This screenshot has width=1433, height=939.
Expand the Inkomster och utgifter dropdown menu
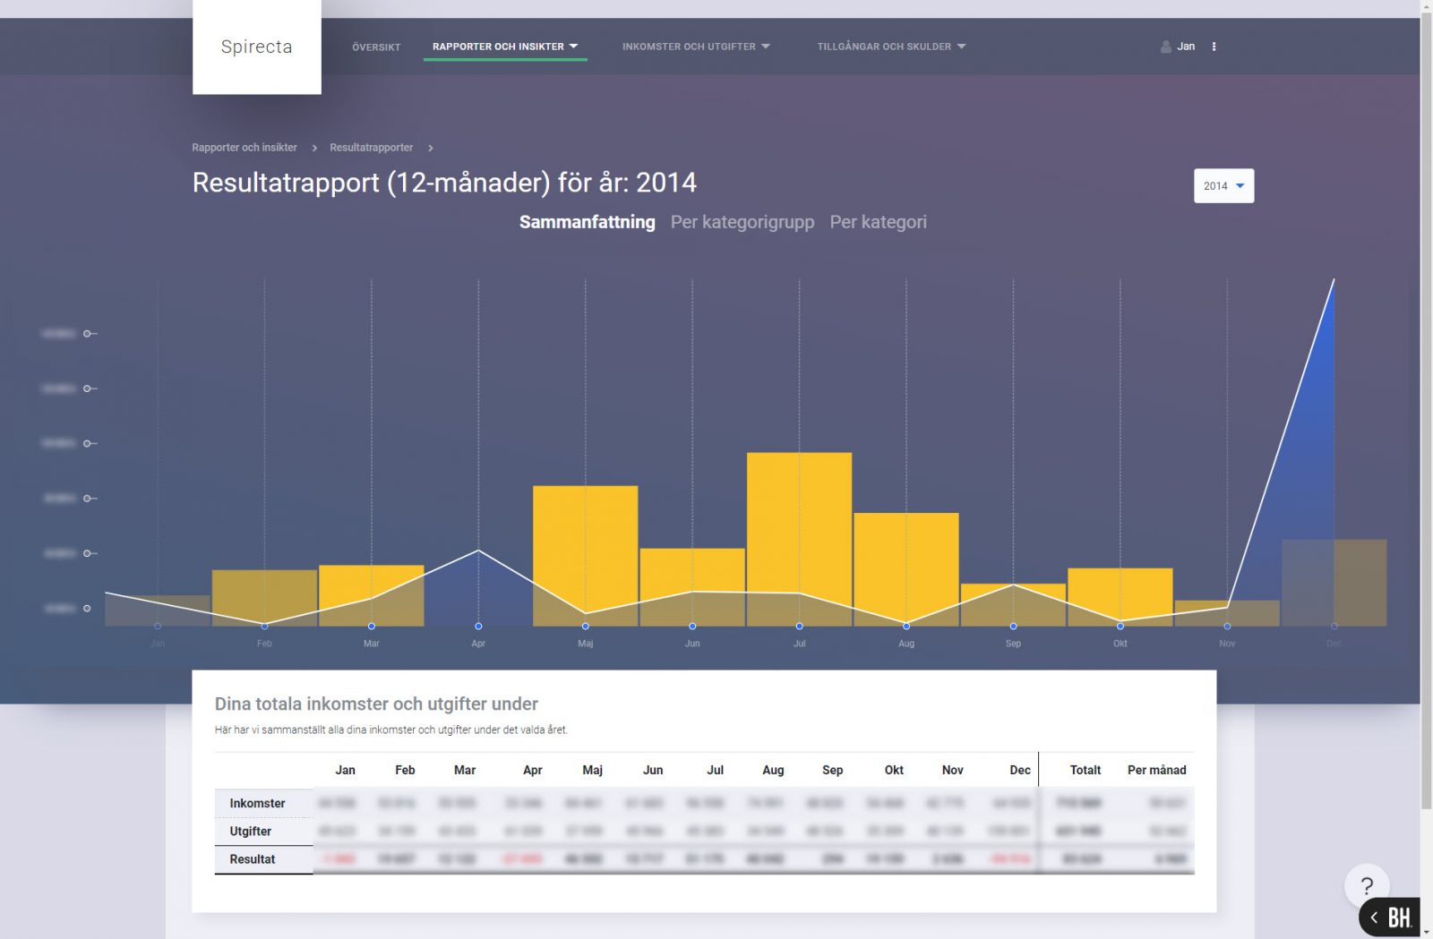[x=695, y=47]
